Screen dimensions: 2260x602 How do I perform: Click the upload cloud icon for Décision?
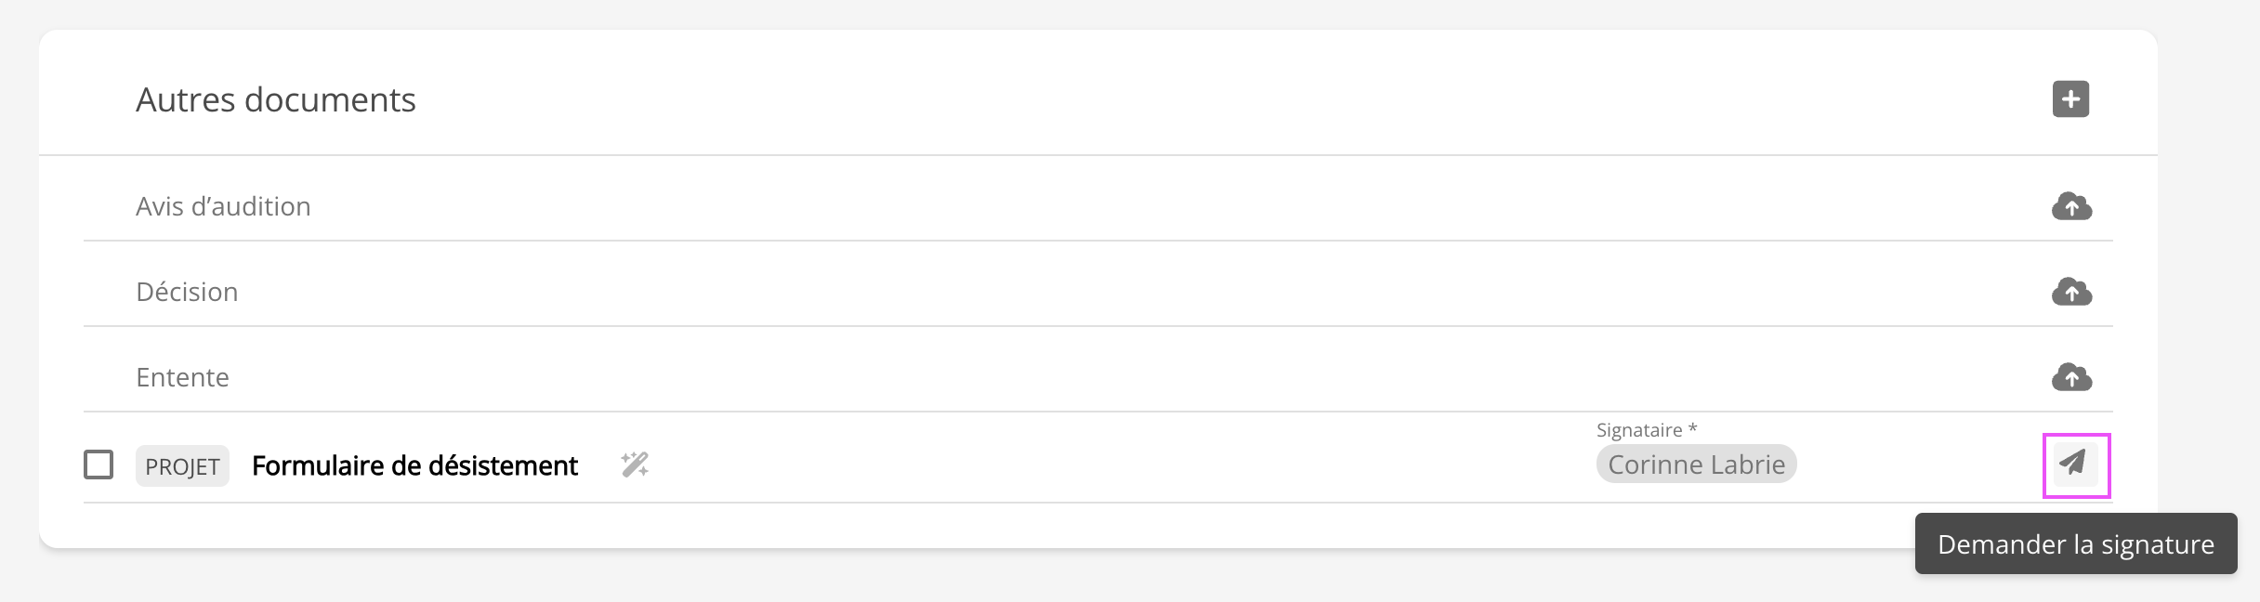tap(2071, 292)
